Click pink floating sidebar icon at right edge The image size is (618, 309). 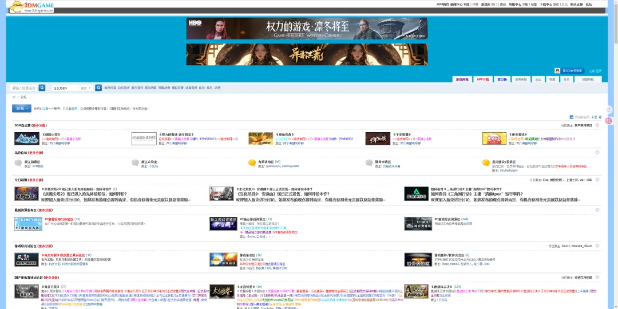tap(608, 121)
